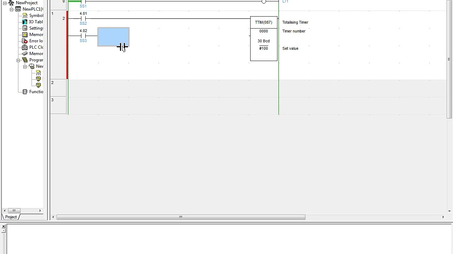Click the Function Blocks tree item label

tap(36, 92)
